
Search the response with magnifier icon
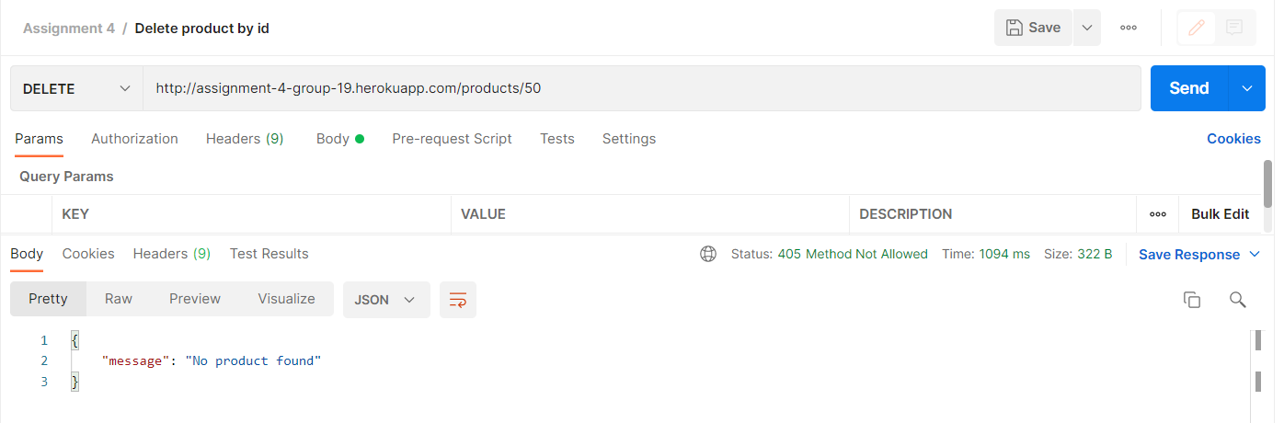pos(1238,300)
